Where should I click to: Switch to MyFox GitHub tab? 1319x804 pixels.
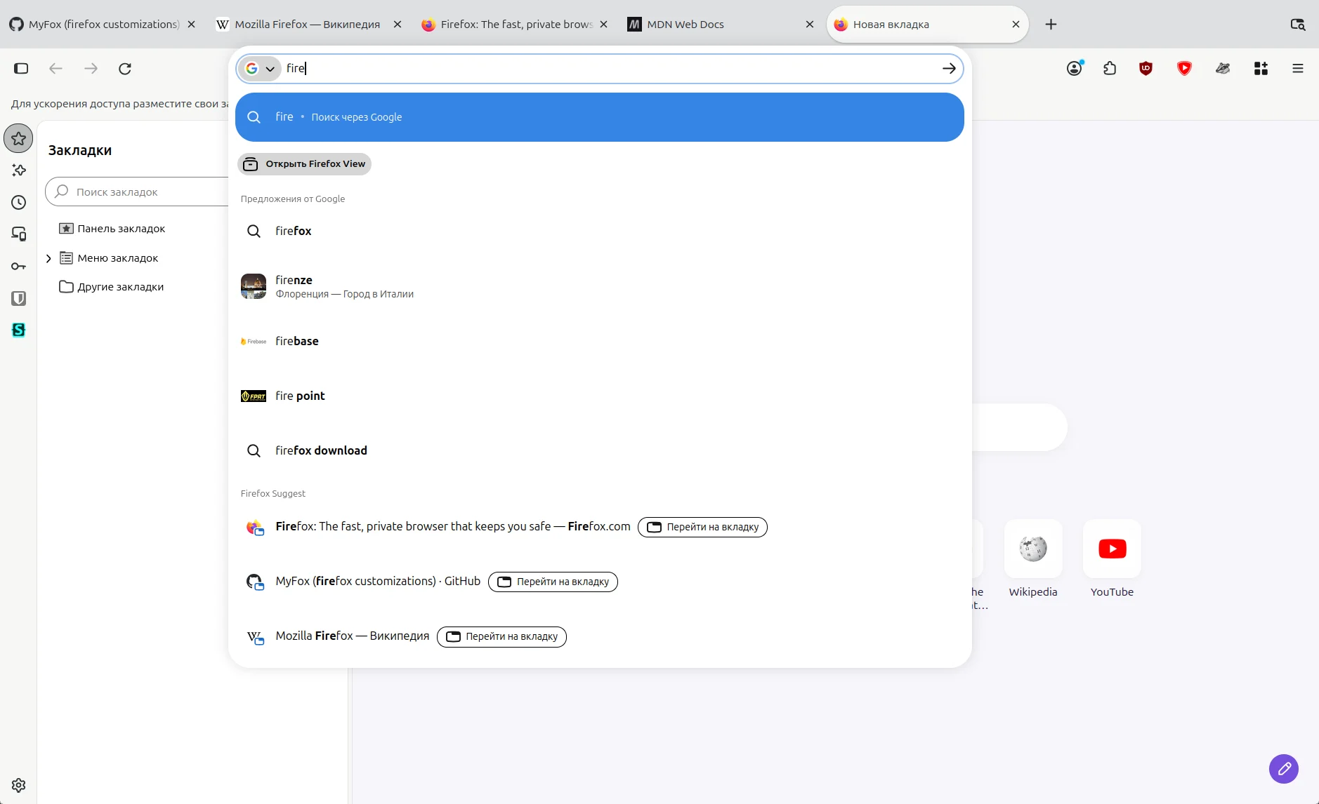coord(103,25)
